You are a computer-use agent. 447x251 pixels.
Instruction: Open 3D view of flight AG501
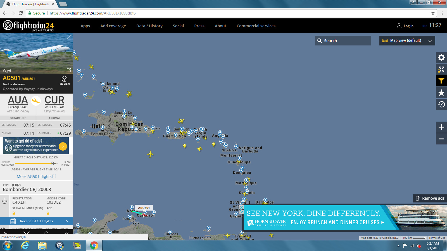click(65, 80)
